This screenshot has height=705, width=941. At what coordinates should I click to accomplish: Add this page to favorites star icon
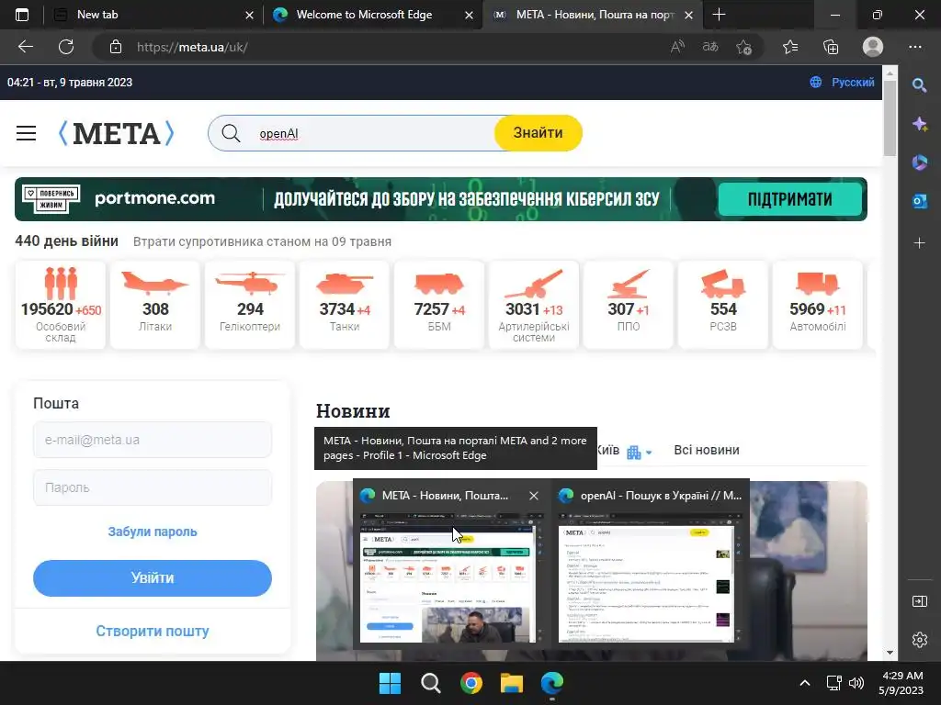tap(744, 47)
